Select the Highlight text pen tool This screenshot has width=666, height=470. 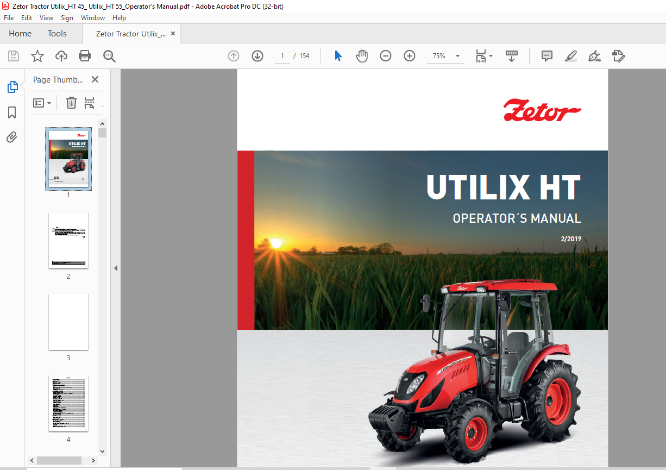(570, 56)
